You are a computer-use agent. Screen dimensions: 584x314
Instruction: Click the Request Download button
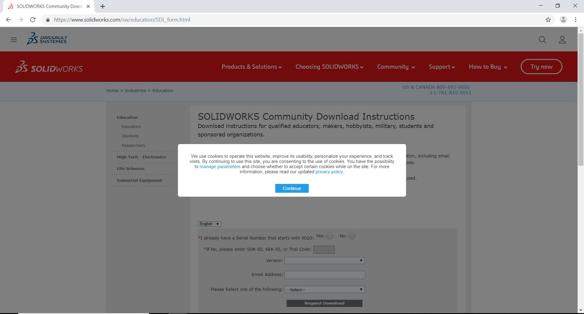click(x=324, y=303)
